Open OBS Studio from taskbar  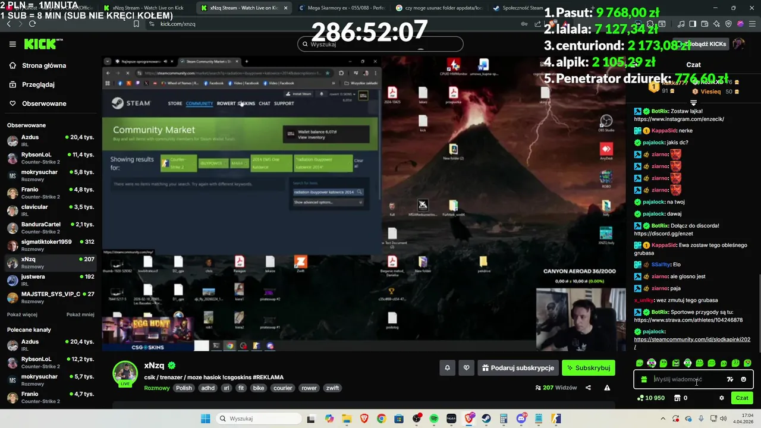point(417,418)
